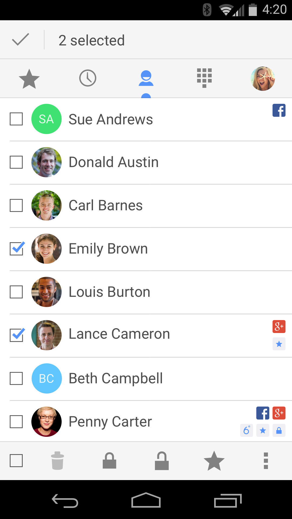Star selected contacts in bottom toolbar
Viewport: 292px width, 519px height.
[214, 461]
